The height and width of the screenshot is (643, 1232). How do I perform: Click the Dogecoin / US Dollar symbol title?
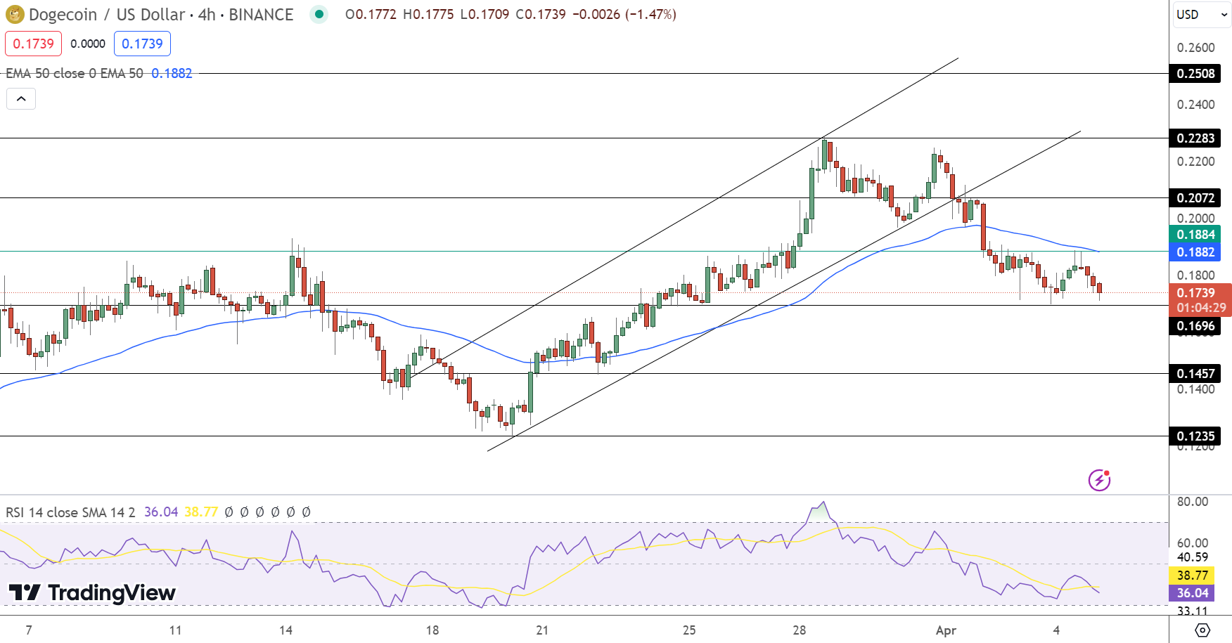pyautogui.click(x=161, y=14)
